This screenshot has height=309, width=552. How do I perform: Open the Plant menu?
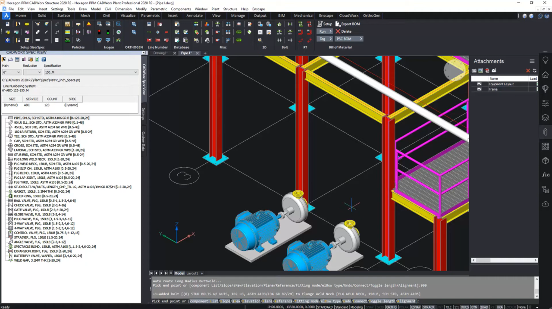(215, 9)
